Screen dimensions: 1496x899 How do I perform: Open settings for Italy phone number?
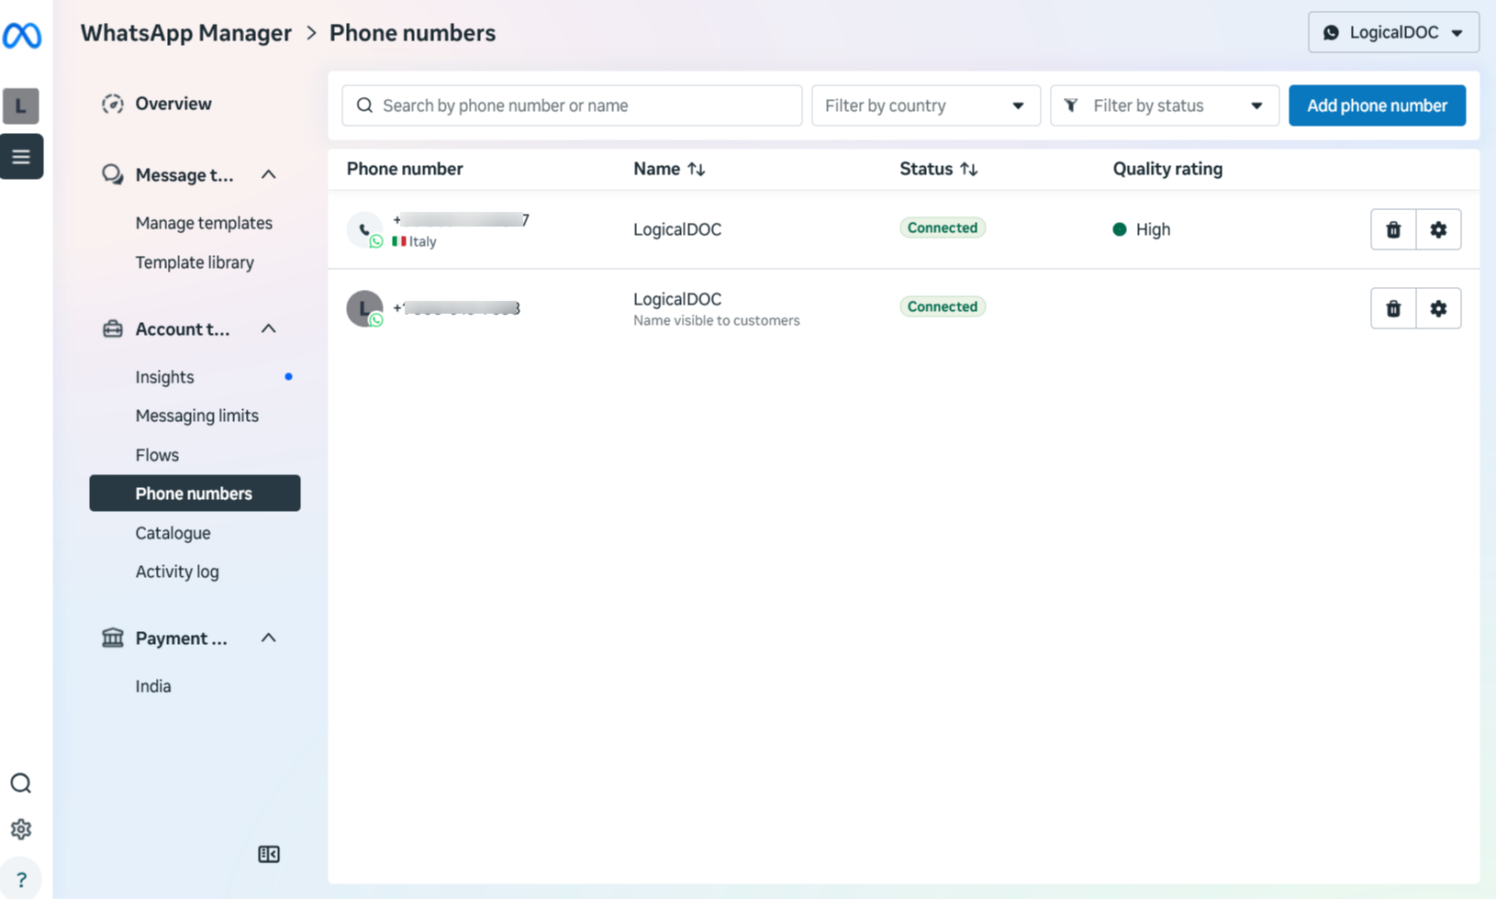[1438, 229]
